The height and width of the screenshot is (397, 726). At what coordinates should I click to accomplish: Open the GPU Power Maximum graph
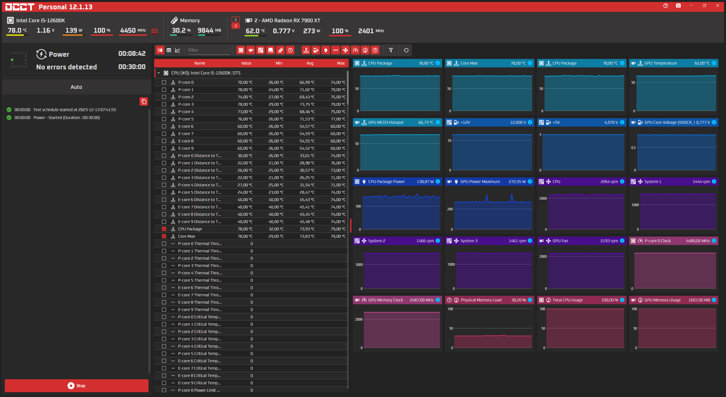(490, 205)
